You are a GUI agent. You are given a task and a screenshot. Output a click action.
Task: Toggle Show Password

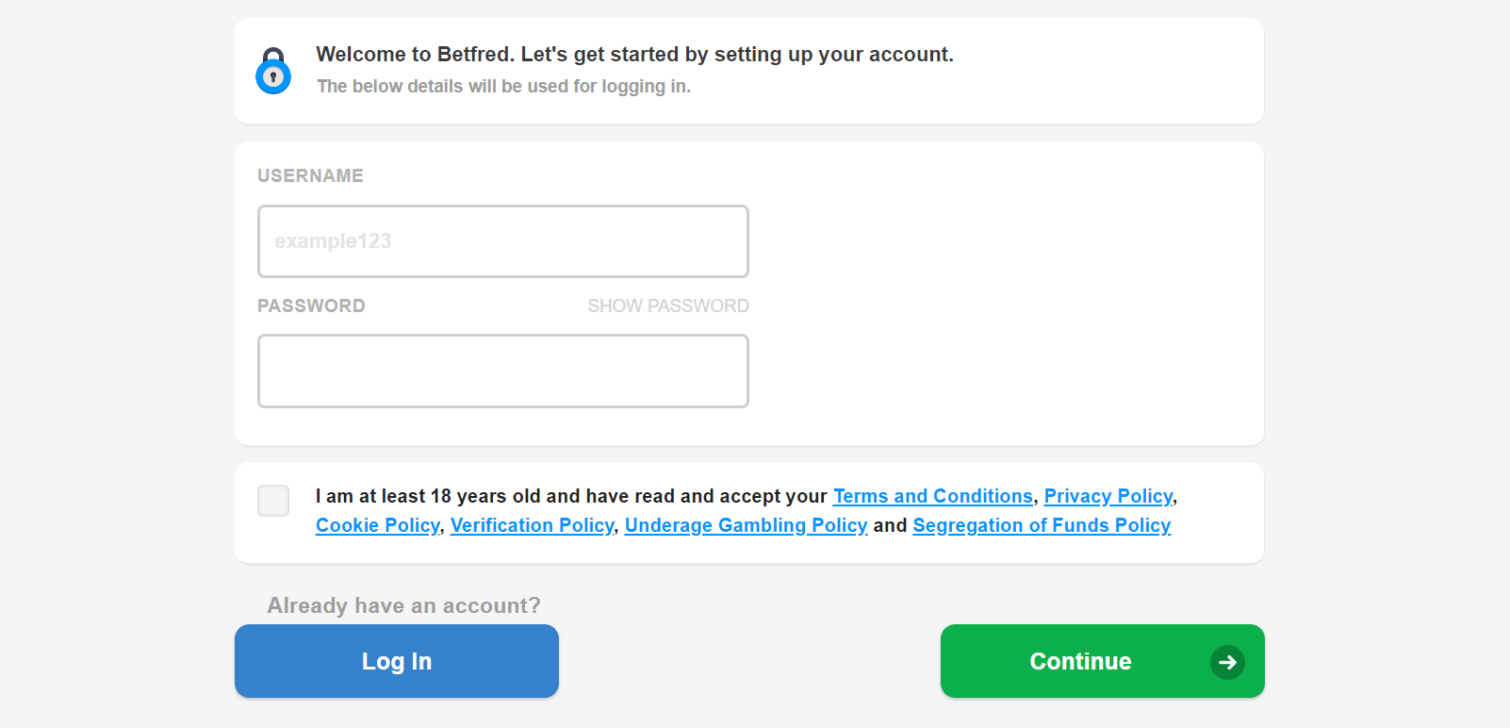(x=668, y=306)
